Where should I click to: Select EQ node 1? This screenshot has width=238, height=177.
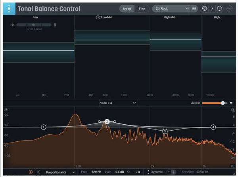coord(44,127)
